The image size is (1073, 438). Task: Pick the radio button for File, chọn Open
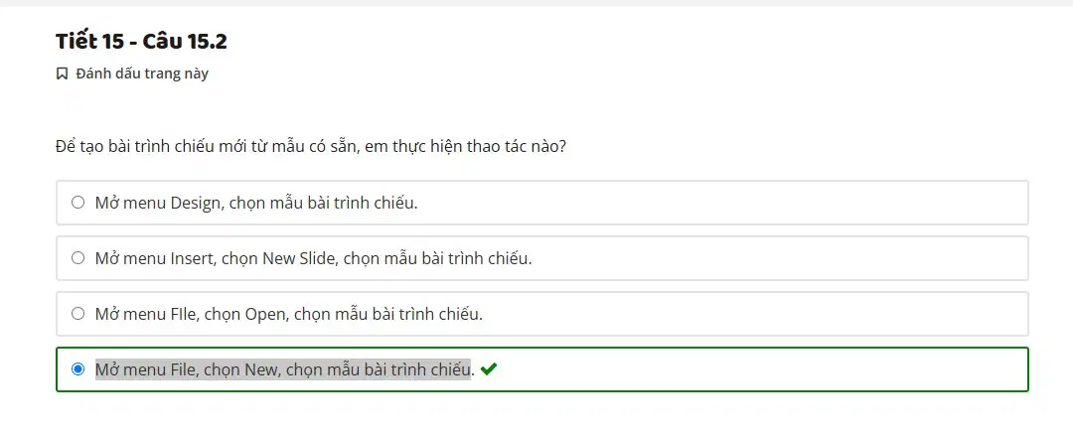(x=78, y=314)
